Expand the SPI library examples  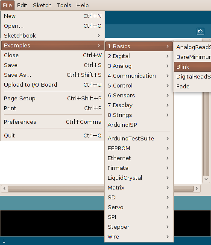[139, 217]
